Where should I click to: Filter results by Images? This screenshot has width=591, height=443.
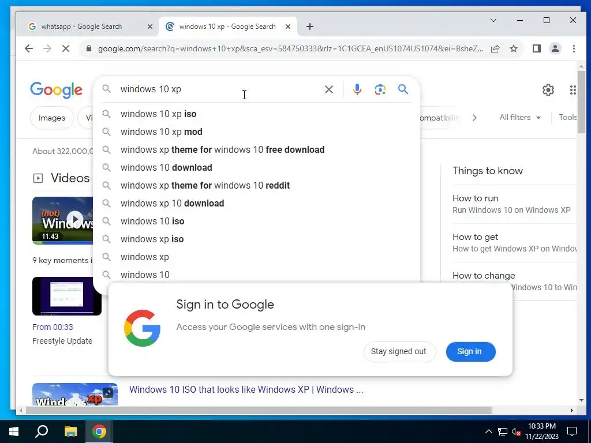pyautogui.click(x=51, y=118)
